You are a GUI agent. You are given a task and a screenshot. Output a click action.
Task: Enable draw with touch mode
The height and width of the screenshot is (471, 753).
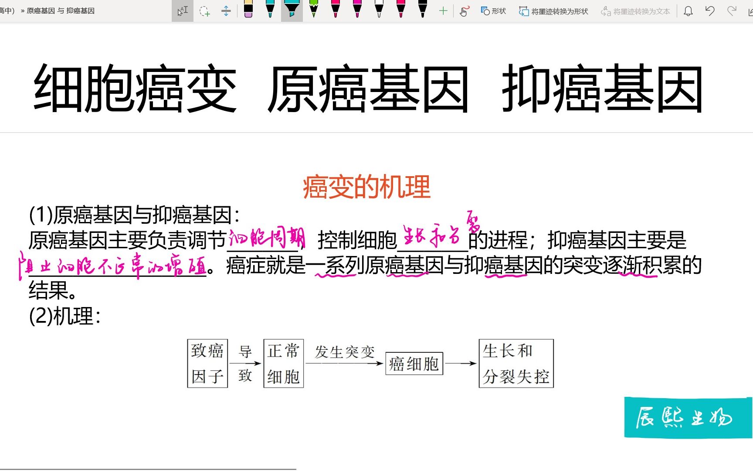[464, 12]
